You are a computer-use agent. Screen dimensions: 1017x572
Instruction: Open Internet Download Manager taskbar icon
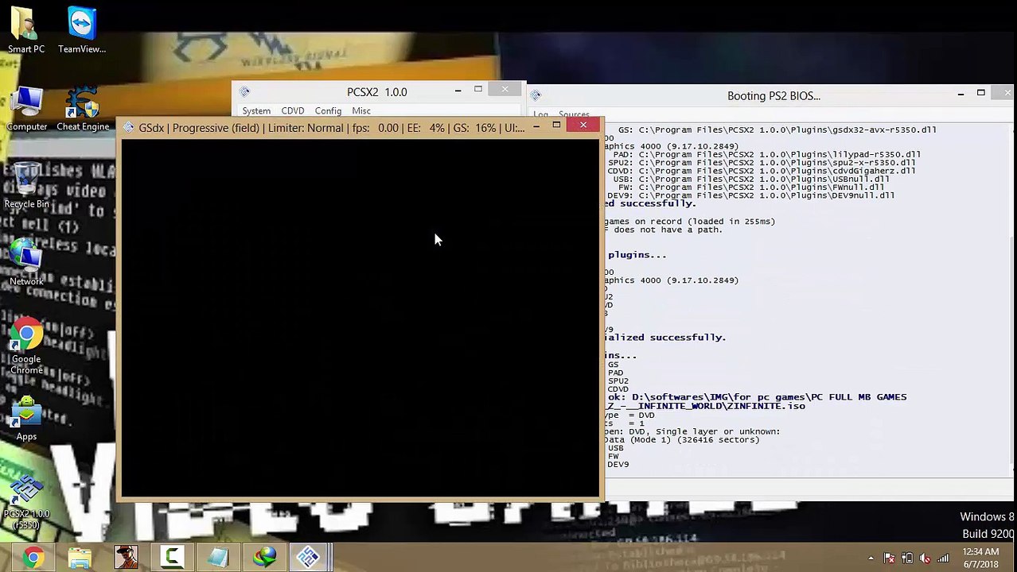264,558
